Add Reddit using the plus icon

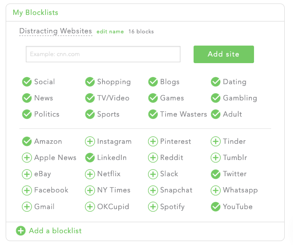click(153, 158)
